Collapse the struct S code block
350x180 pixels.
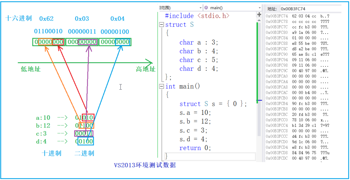tap(161, 25)
